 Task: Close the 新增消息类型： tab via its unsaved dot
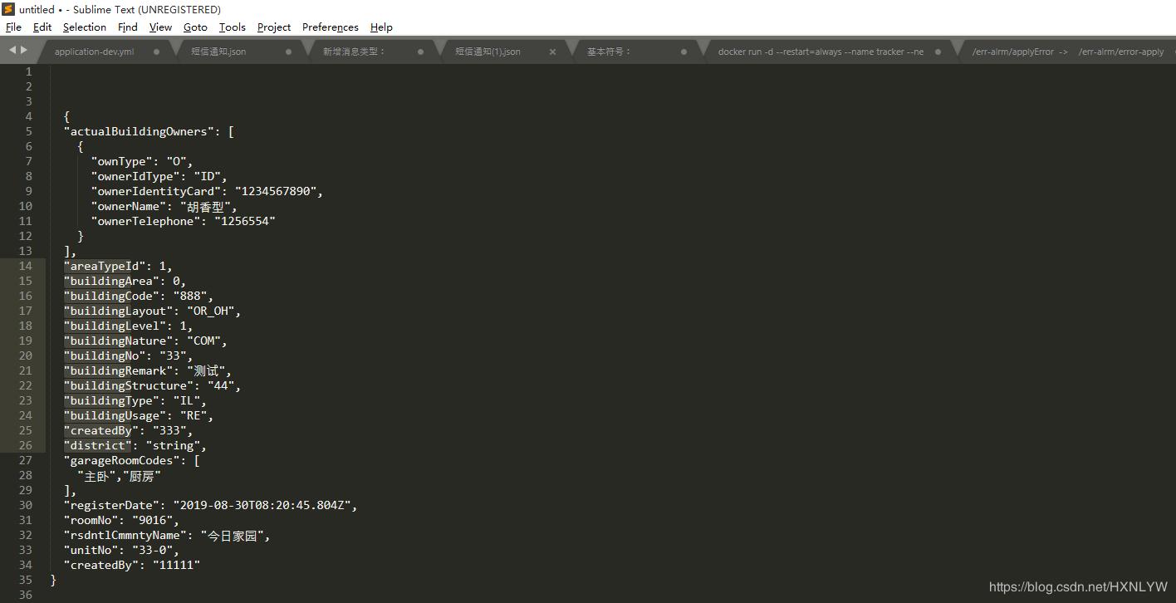(420, 51)
